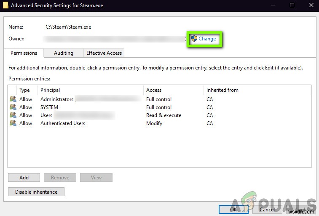Click the shield icon beside Change
This screenshot has width=319, height=216.
(x=194, y=38)
